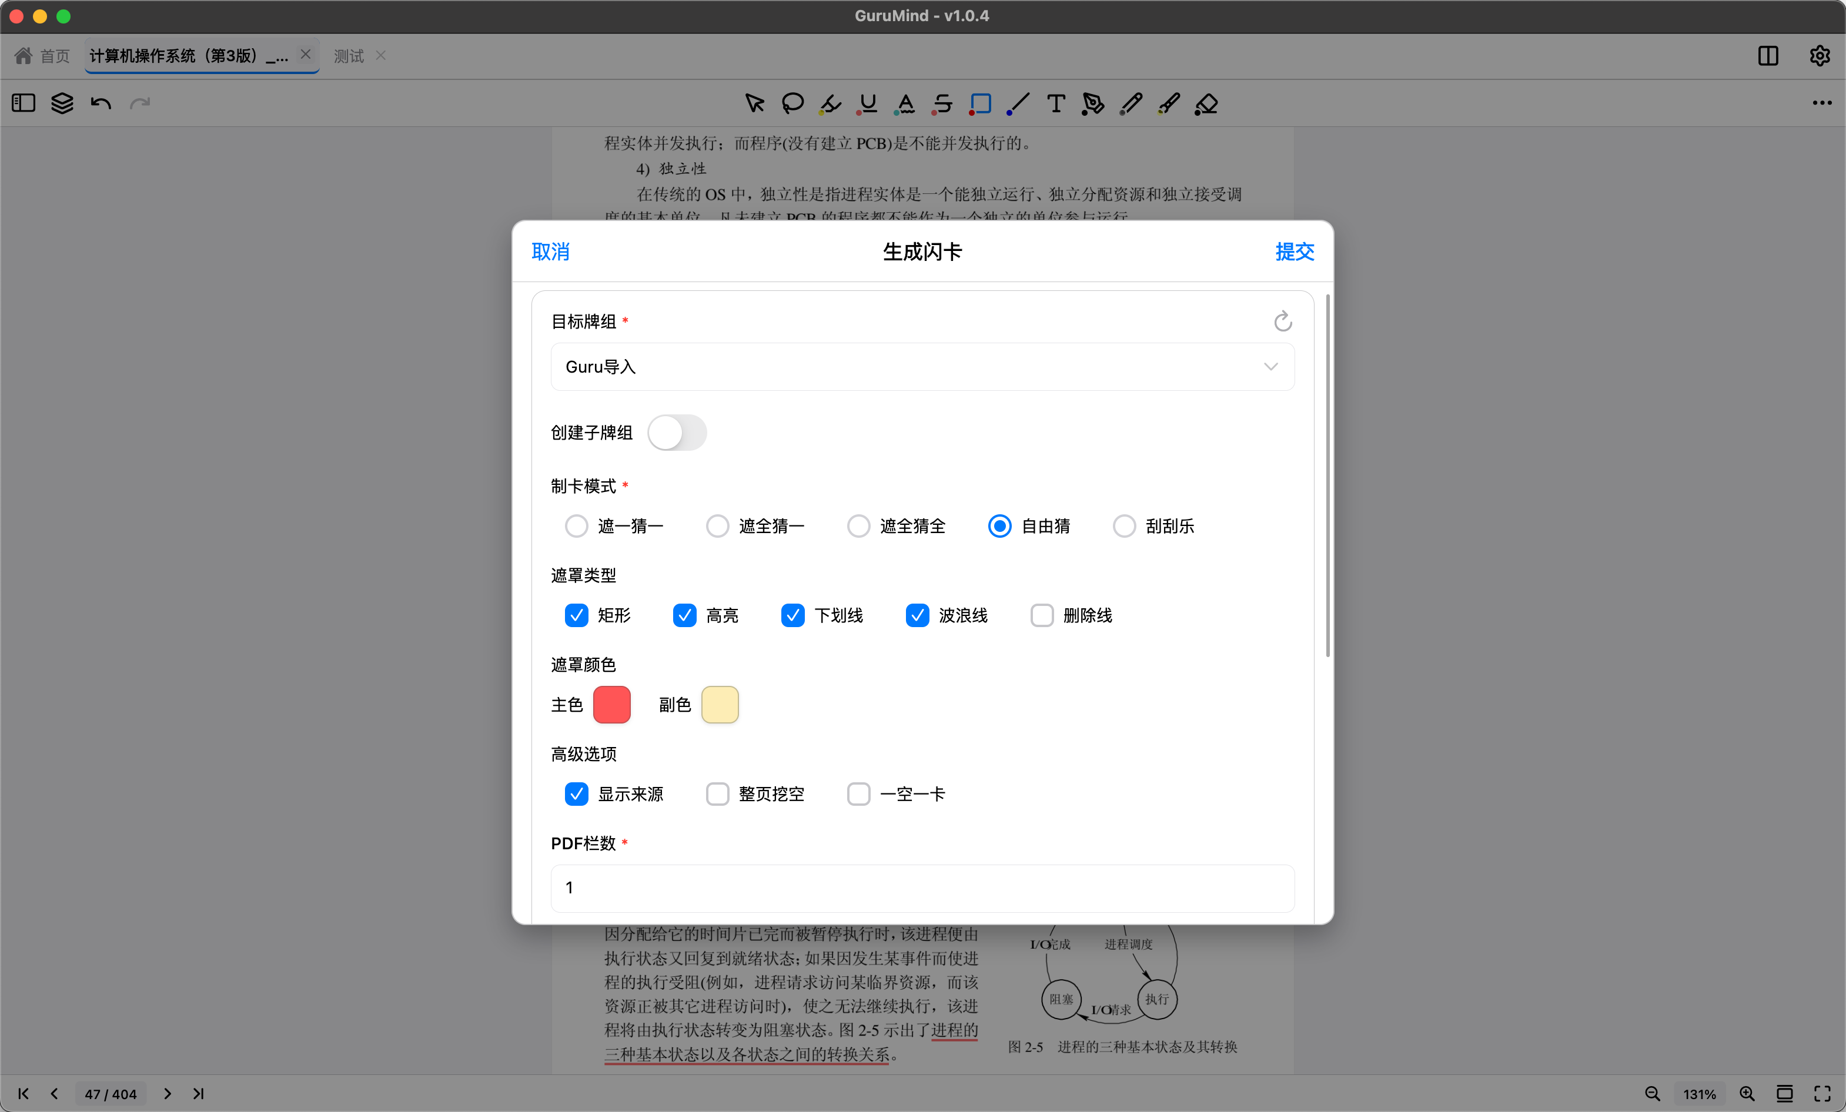Image resolution: width=1846 pixels, height=1112 pixels.
Task: Click the undo arrow
Action: point(101,103)
